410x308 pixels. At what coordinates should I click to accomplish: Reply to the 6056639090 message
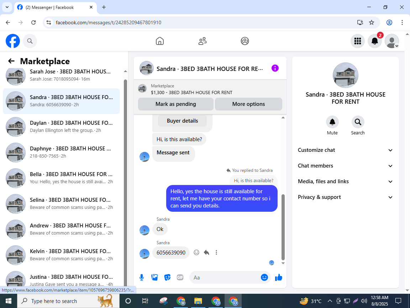(x=206, y=252)
